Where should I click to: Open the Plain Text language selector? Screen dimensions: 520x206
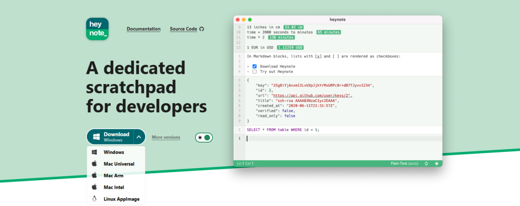(404, 163)
